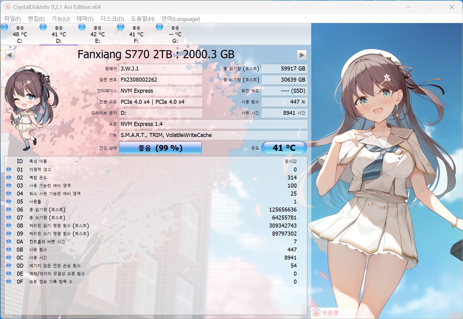The image size is (463, 319).
Task: Click status dot of attribute 0F
Action: tap(9, 281)
